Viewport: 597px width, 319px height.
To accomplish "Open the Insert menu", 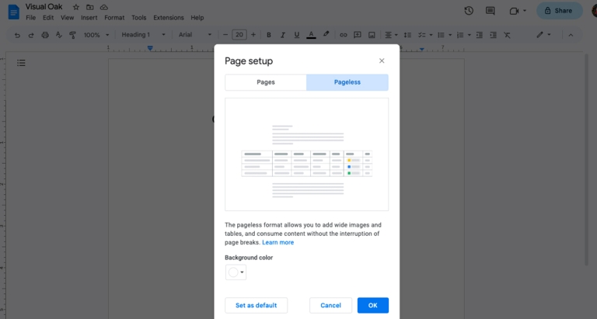I will 89,18.
